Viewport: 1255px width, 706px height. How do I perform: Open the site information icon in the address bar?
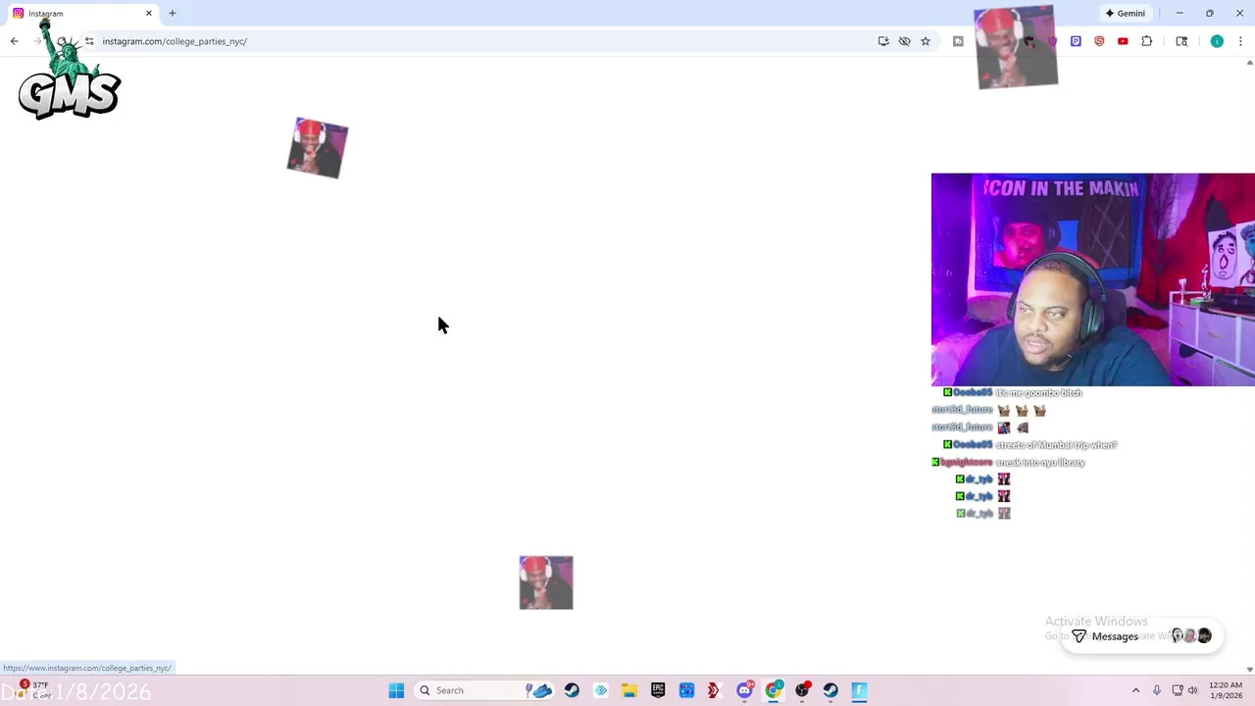coord(89,41)
